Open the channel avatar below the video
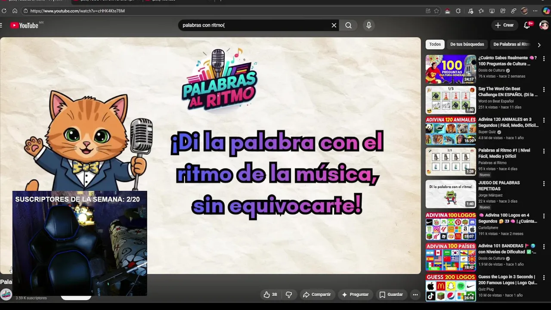Viewport: 551px width, 310px height. (x=6, y=294)
